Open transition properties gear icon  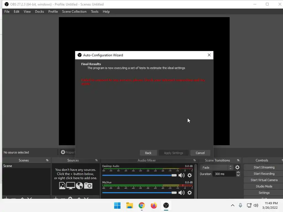pyautogui.click(x=237, y=168)
